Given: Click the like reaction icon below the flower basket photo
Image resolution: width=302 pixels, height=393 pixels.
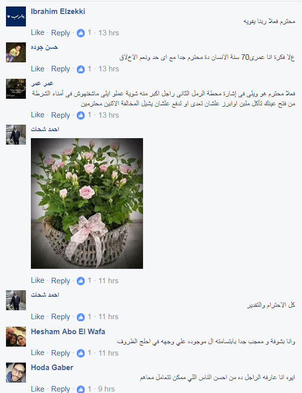Looking at the screenshot, I should pyautogui.click(x=81, y=281).
